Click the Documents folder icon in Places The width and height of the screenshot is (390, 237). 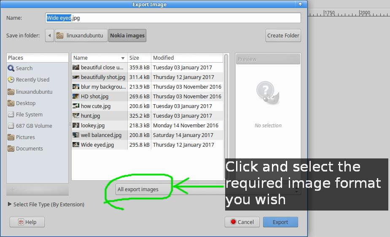pos(11,148)
